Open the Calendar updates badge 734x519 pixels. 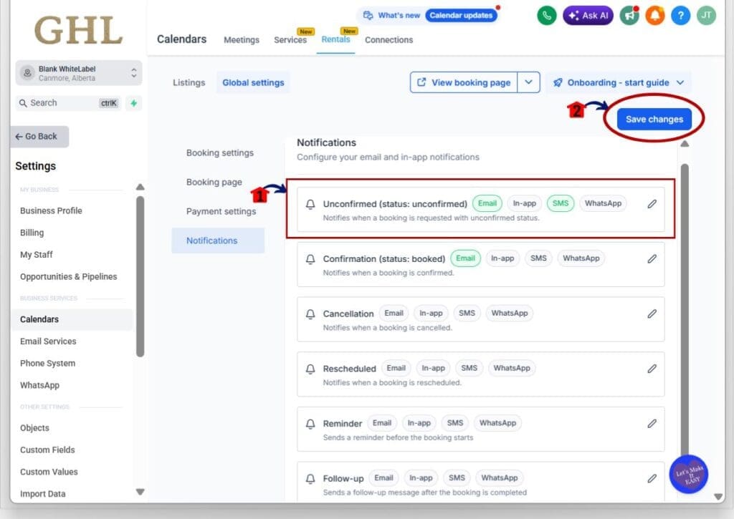(x=461, y=16)
